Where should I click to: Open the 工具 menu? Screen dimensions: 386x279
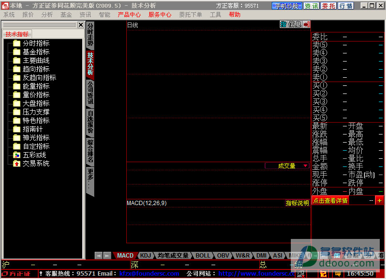[215, 15]
